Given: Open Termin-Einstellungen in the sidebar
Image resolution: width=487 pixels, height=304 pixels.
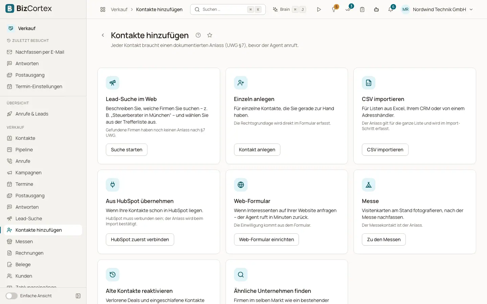Looking at the screenshot, I should [x=43, y=86].
